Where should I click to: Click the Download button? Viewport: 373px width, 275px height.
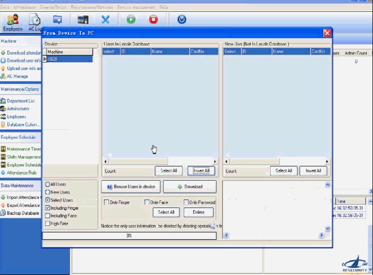190,187
